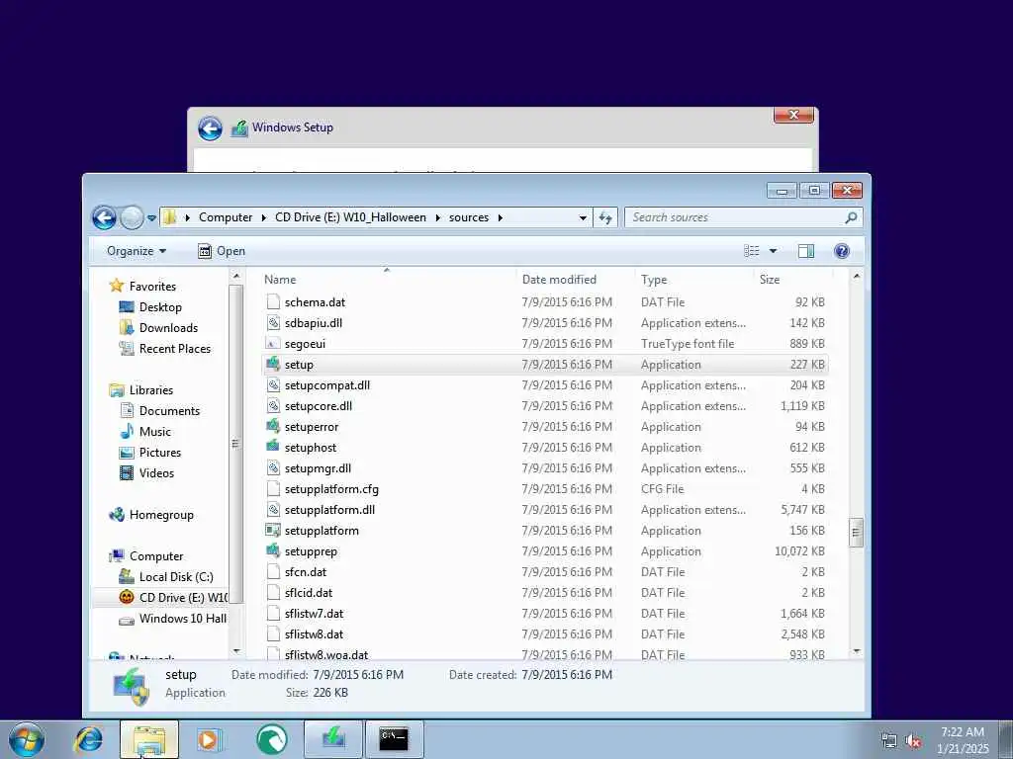Click the Explorer forward arrow button

[x=132, y=217]
